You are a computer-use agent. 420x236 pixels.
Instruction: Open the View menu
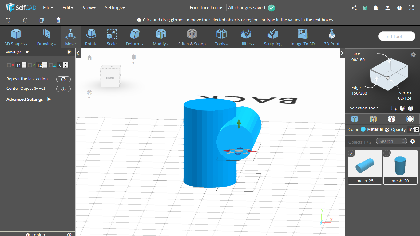tap(89, 8)
